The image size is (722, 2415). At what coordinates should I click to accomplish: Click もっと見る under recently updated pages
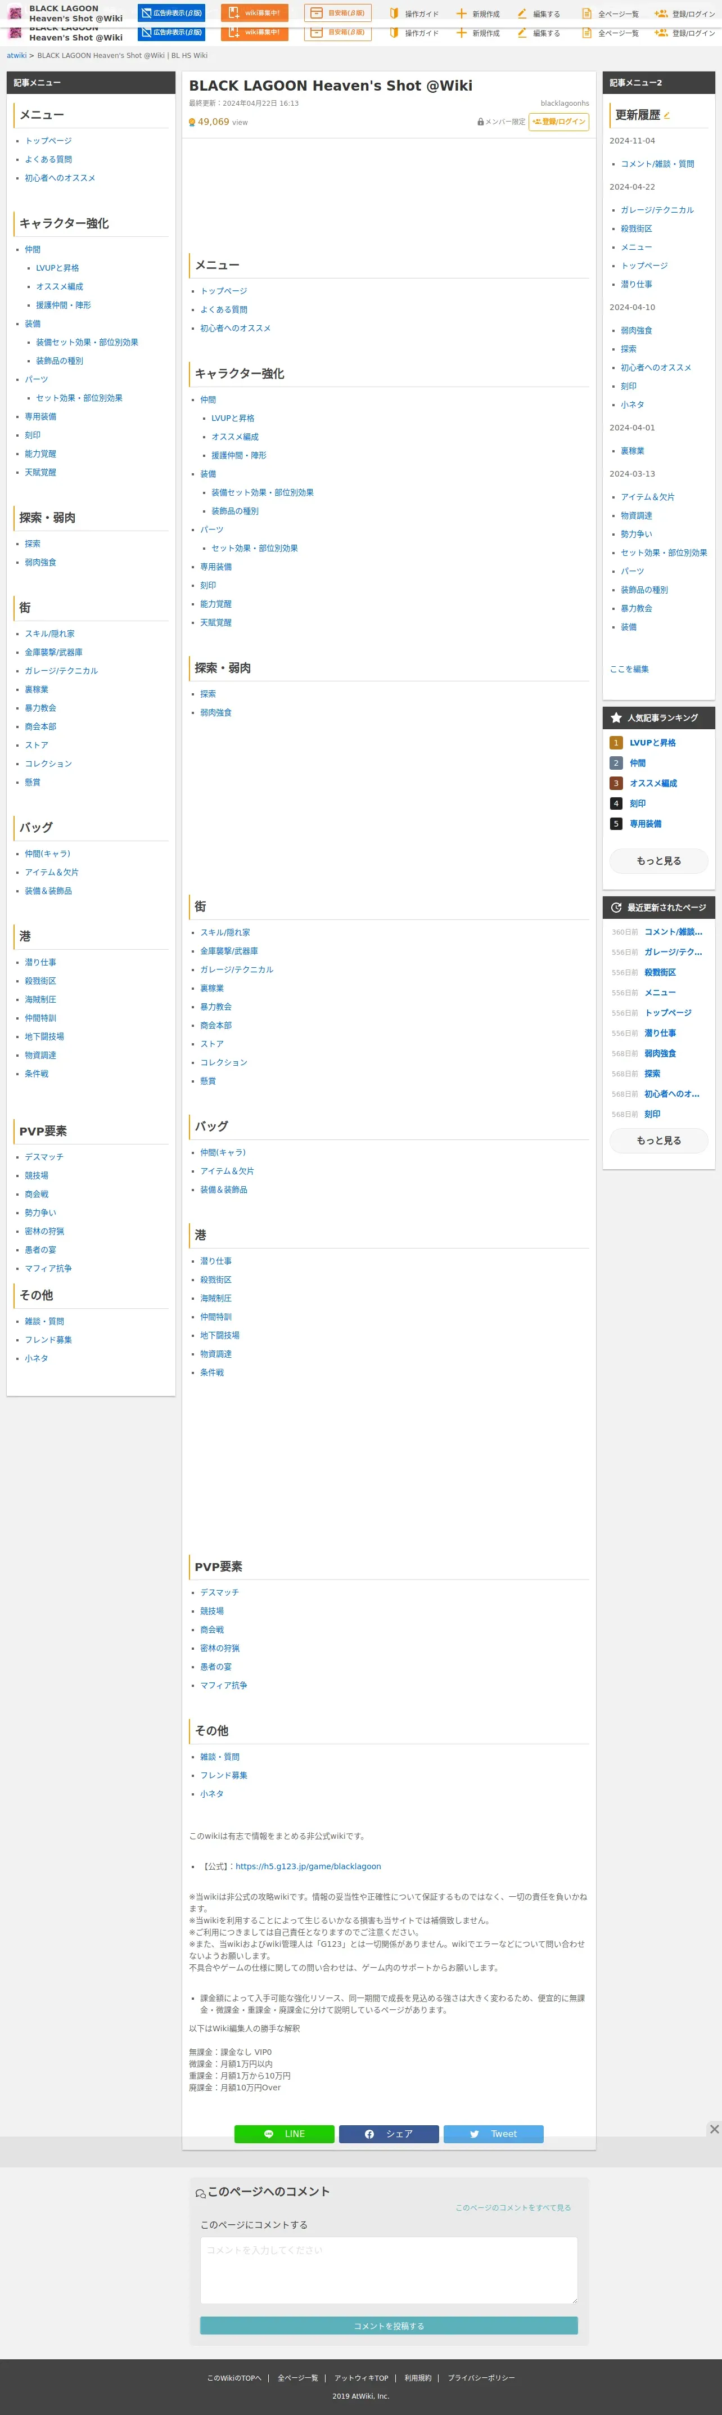(x=659, y=1140)
